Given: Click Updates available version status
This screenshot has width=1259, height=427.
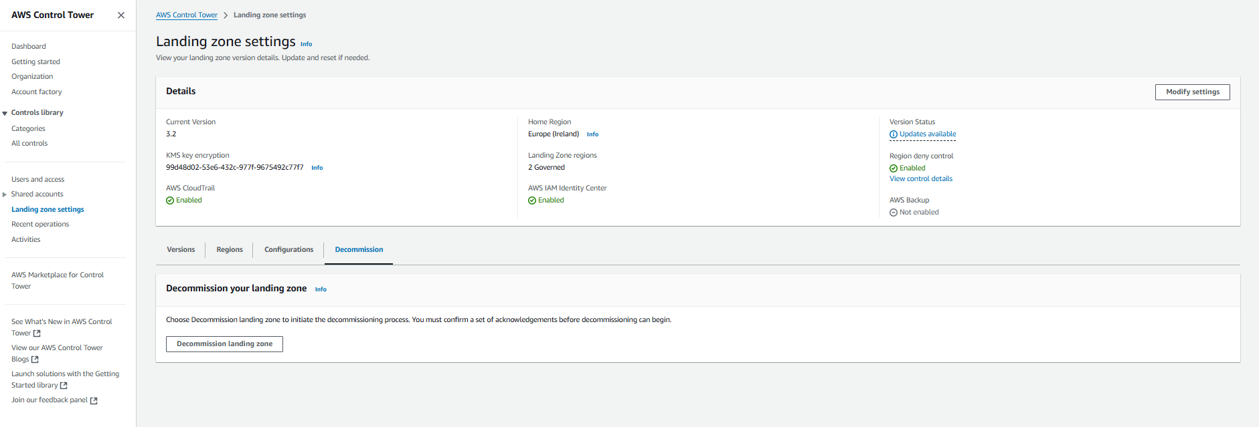Looking at the screenshot, I should point(928,134).
